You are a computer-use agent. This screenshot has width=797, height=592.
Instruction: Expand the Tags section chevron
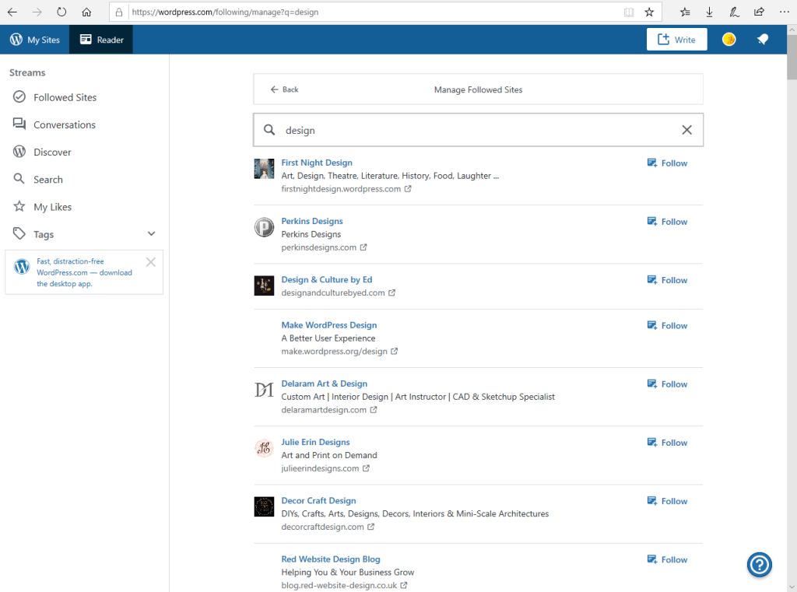coord(151,234)
